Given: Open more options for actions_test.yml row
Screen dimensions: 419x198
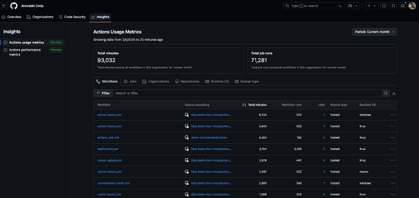Looking at the screenshot, I should click(x=392, y=137).
